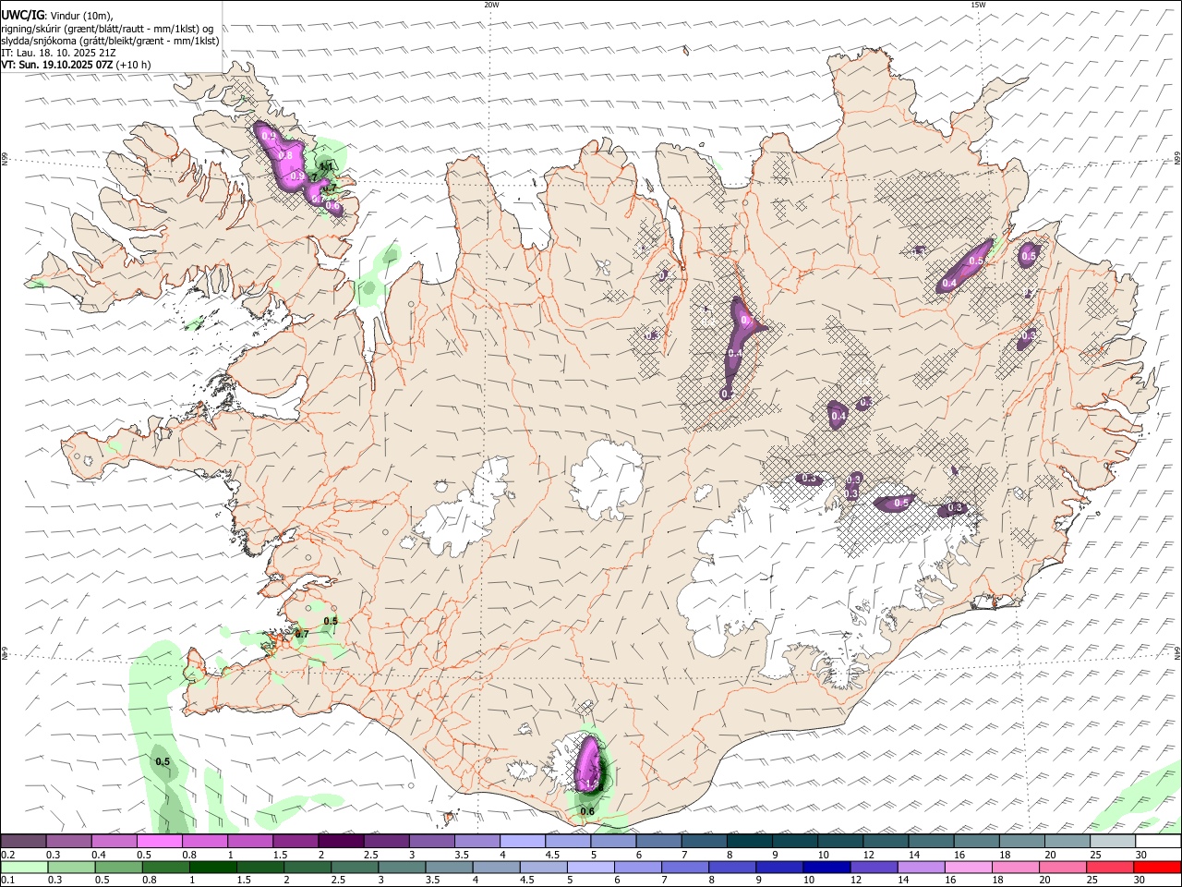Click the '30' value in the snow legend row
1182x887 pixels.
(1141, 855)
